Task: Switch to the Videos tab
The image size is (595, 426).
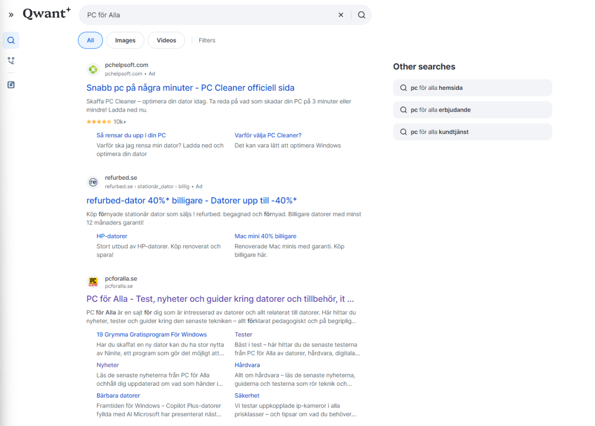Action: point(166,40)
